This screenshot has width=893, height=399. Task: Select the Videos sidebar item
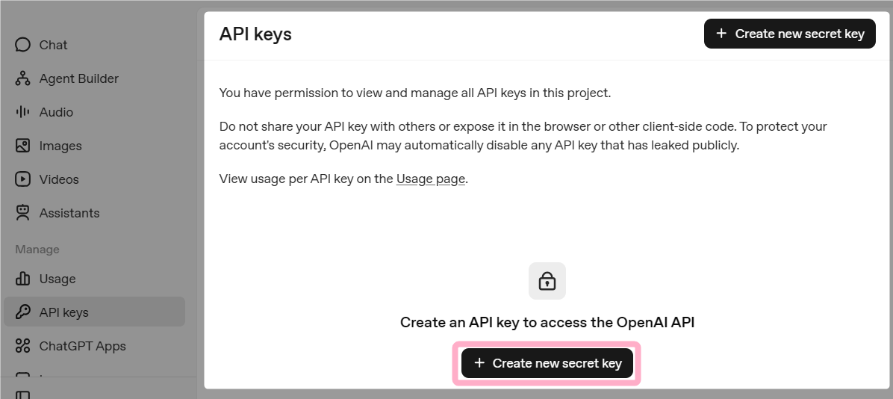click(x=59, y=179)
